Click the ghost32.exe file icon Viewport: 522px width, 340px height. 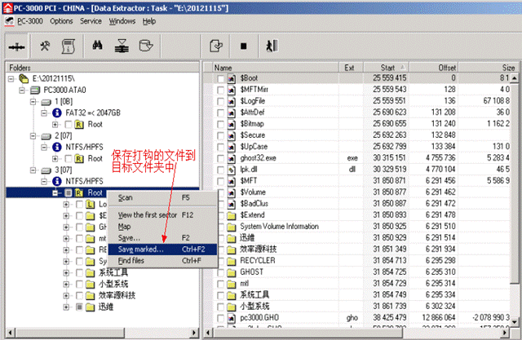[x=232, y=159]
